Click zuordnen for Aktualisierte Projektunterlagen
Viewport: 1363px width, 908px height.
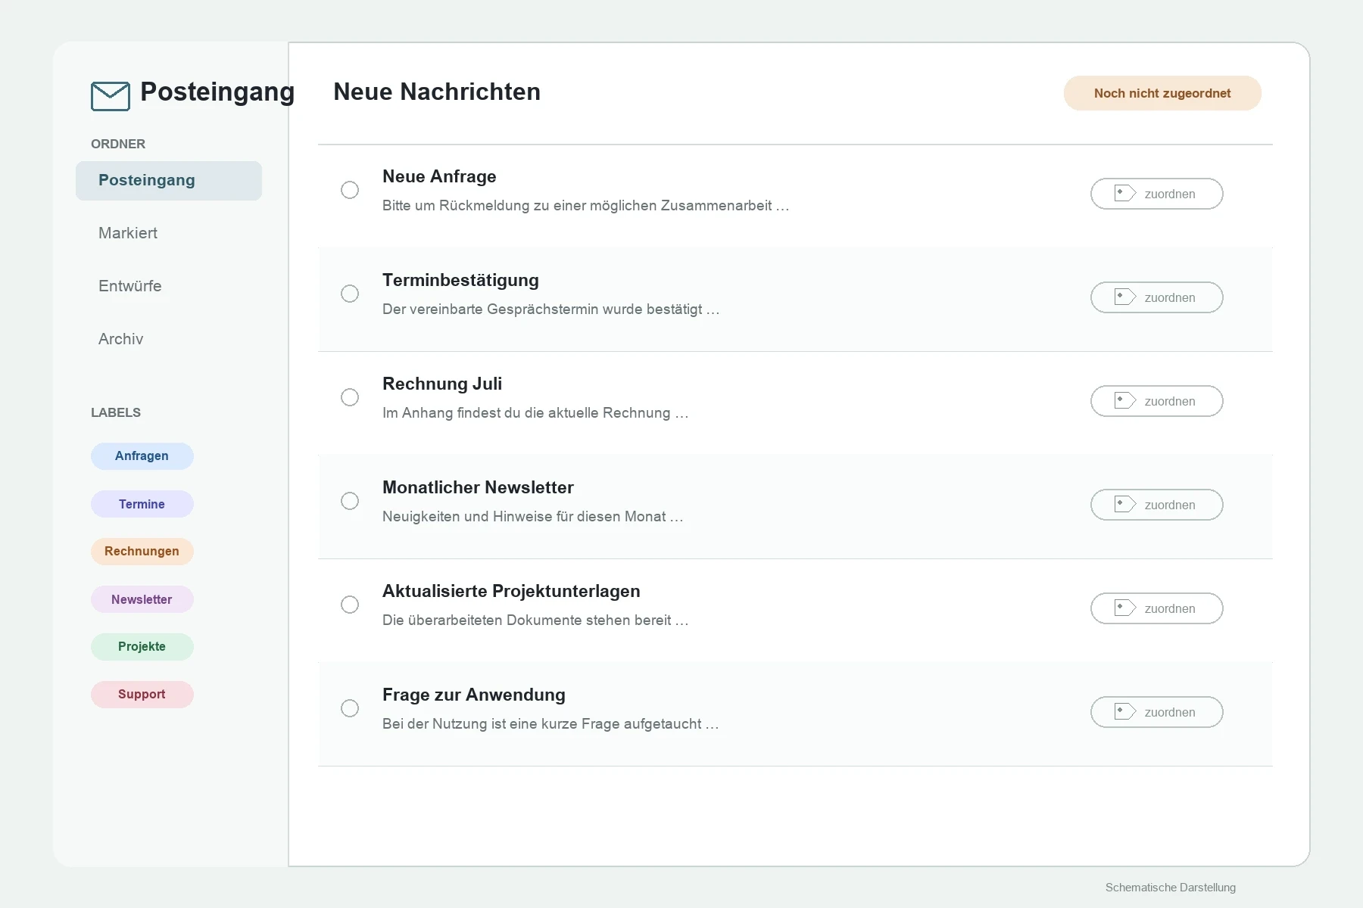(1157, 608)
